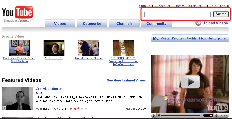Image resolution: width=232 pixels, height=119 pixels.
Task: Open My Subscriptions link
Action: click(217, 39)
